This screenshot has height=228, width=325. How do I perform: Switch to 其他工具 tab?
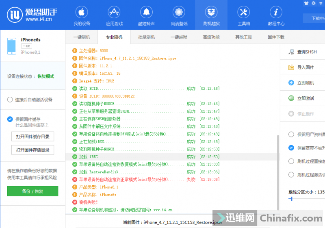click(243, 37)
